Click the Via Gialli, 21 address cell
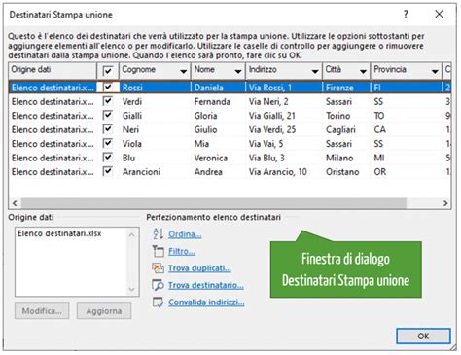Screen dimensions: 461x355 click(284, 116)
